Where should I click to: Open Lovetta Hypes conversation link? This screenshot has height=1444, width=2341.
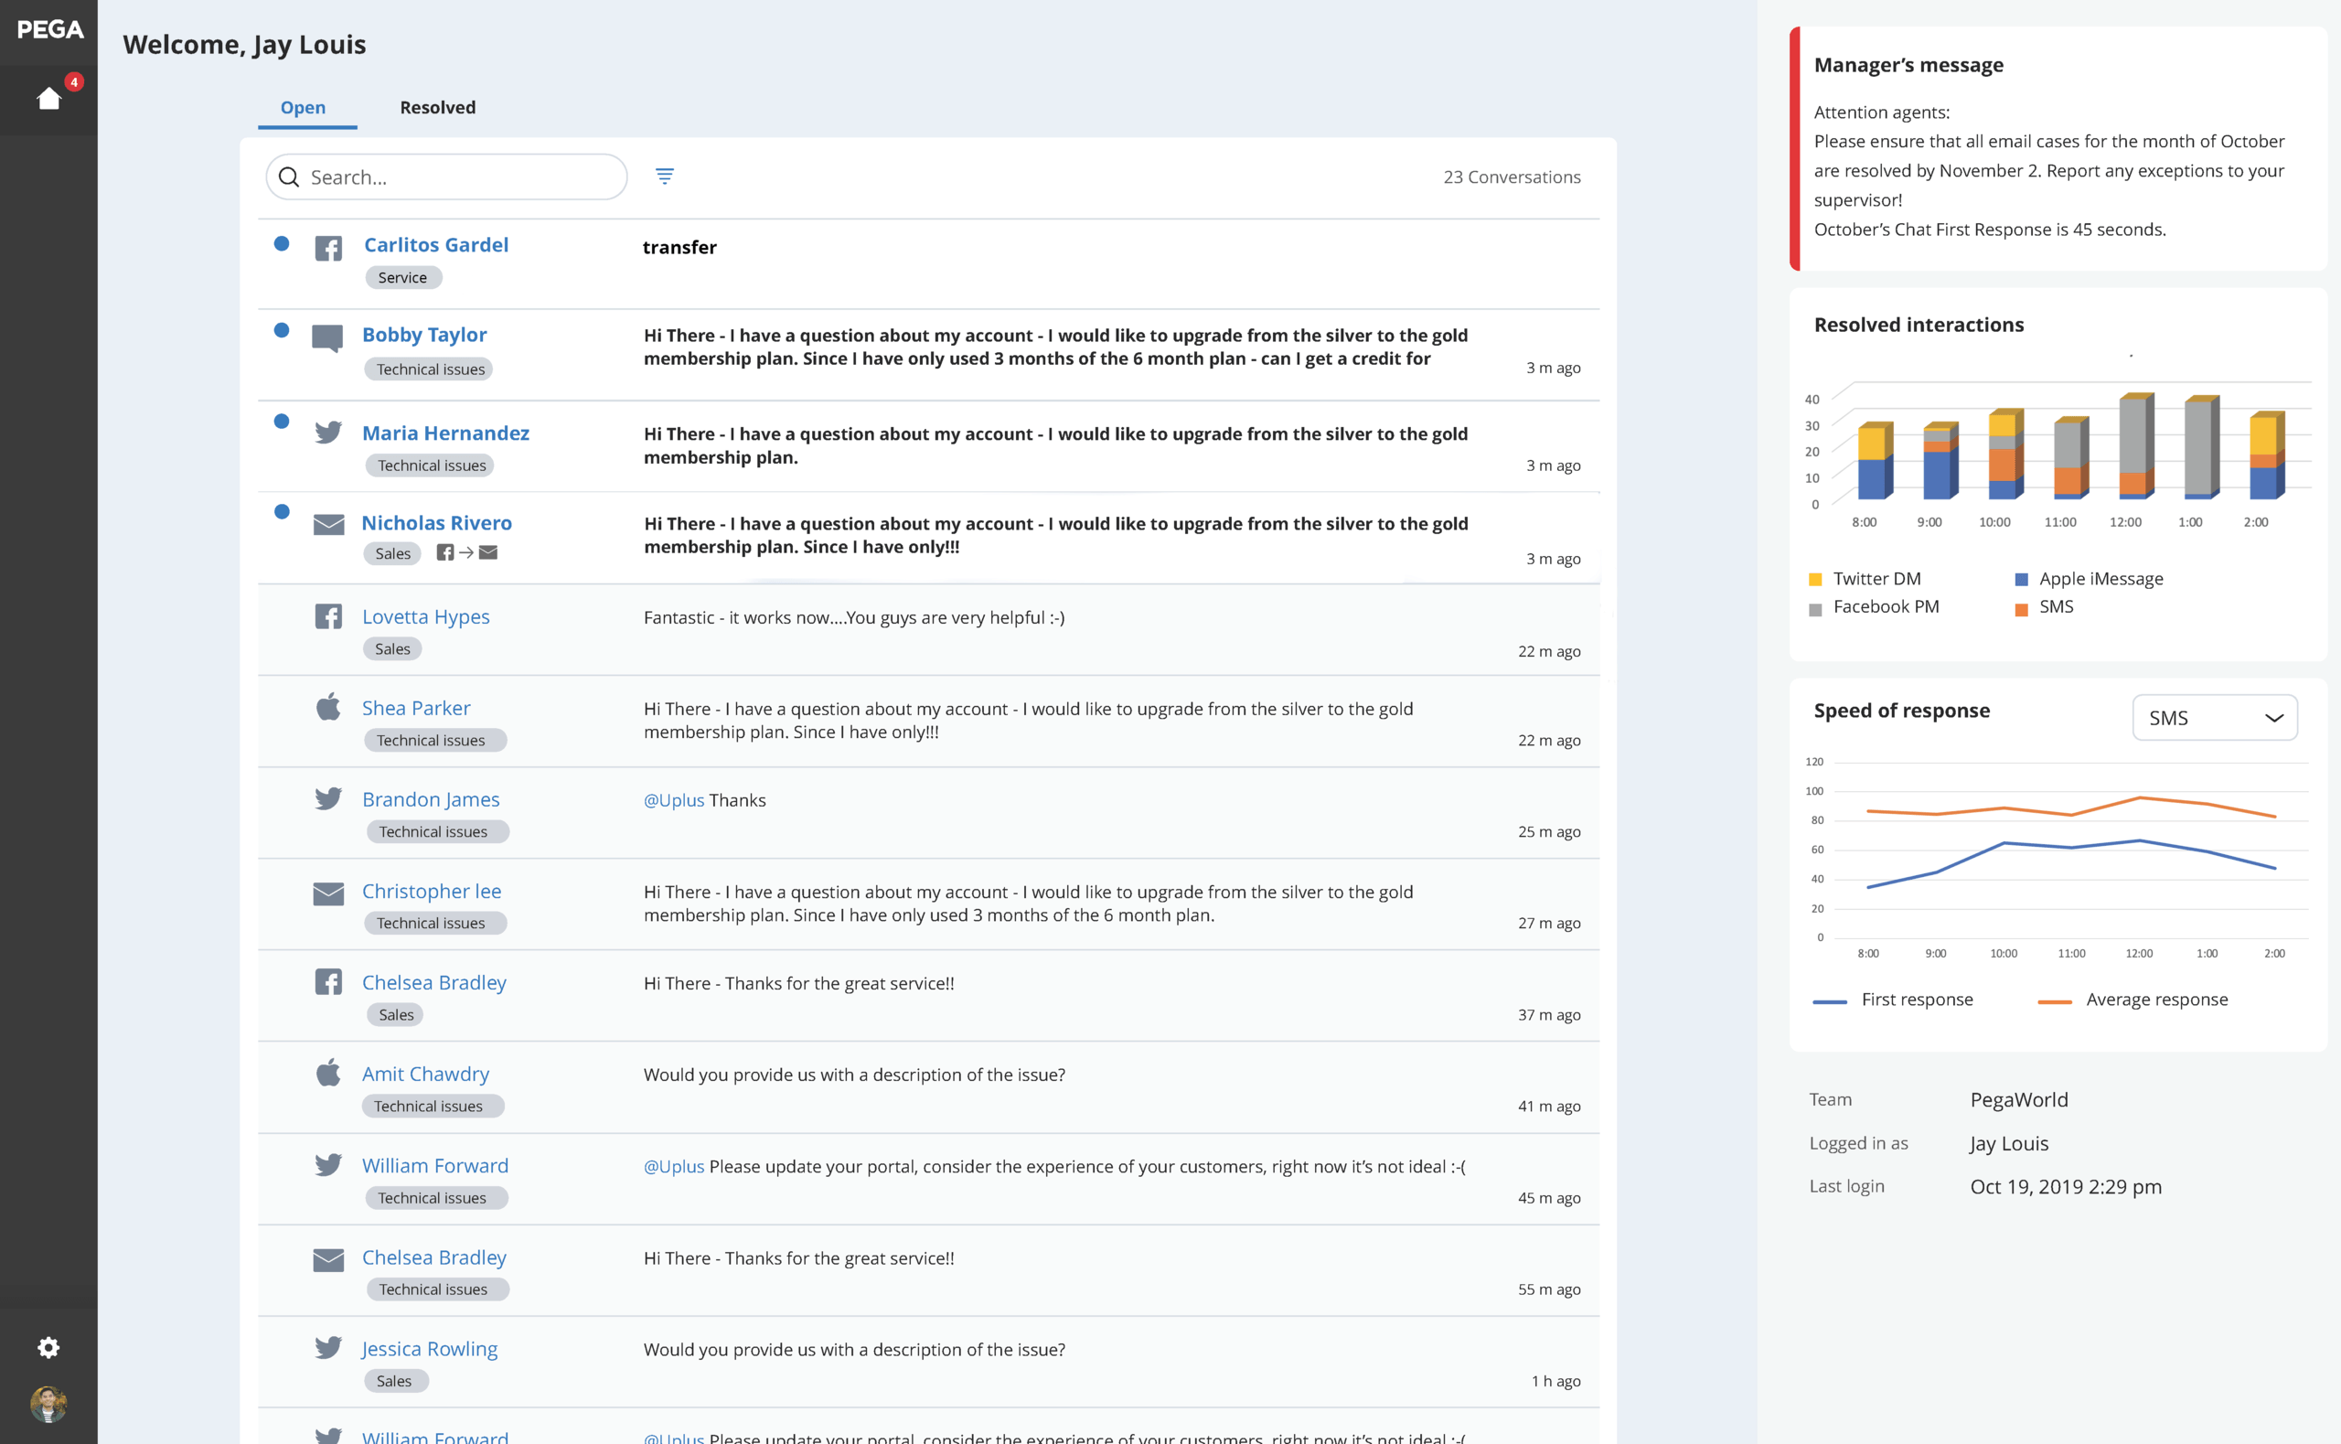(426, 616)
